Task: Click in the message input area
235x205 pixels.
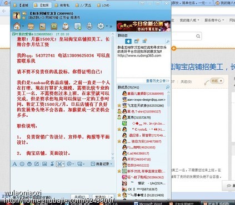Action: [x=63, y=180]
